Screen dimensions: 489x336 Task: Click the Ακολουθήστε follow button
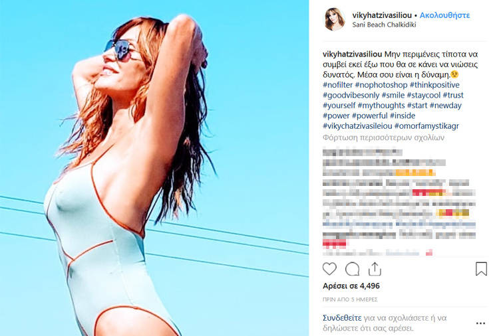coord(444,15)
